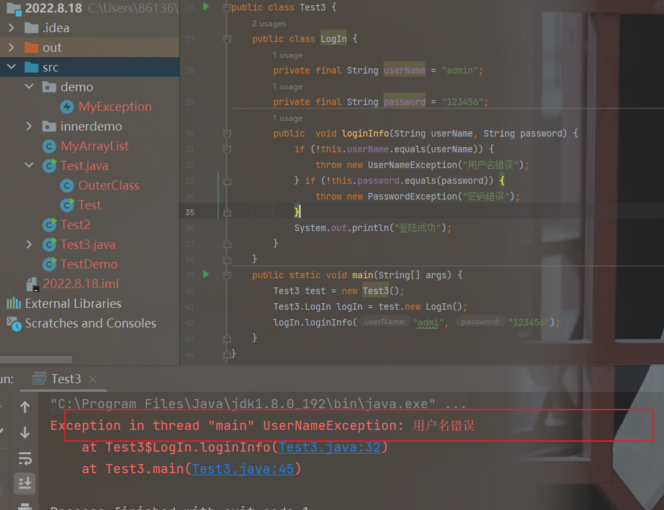Screen dimensions: 664x510
Task: Toggle soft-wrap in run console
Action: [25, 458]
